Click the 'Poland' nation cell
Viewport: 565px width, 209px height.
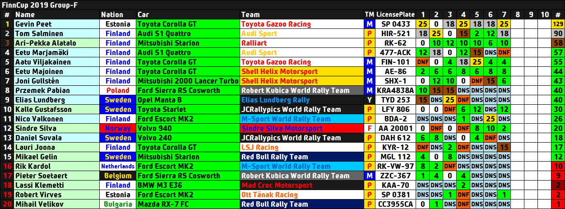click(x=118, y=90)
